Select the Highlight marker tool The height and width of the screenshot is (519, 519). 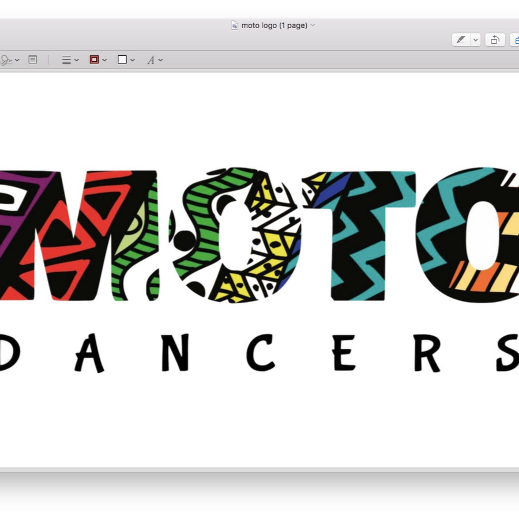point(461,40)
